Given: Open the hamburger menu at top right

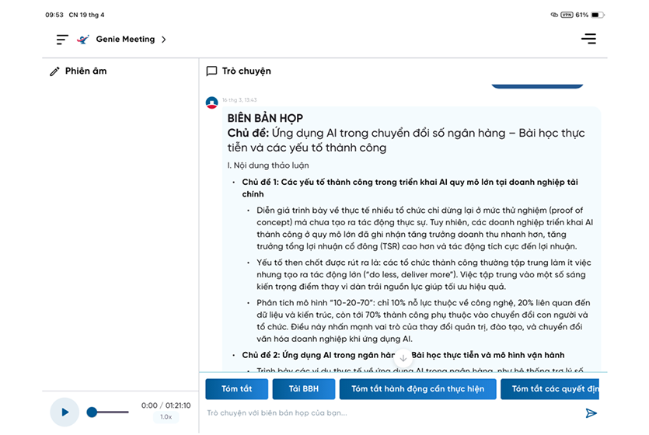Looking at the screenshot, I should tap(588, 39).
